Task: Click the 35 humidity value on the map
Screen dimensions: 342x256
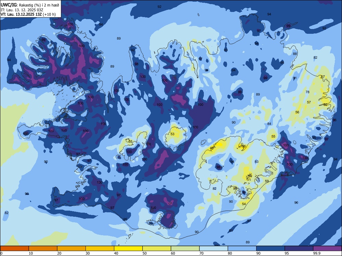Action: [x=244, y=146]
